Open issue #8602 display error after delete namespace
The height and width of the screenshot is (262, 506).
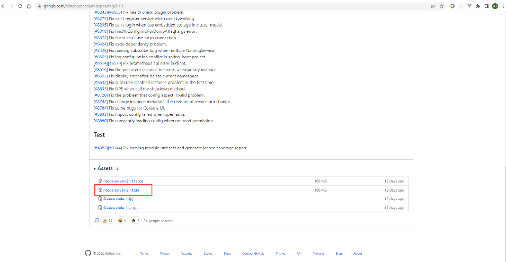coord(101,76)
